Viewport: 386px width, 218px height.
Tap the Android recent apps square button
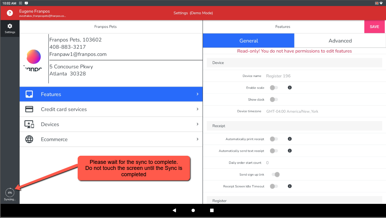[212, 210]
